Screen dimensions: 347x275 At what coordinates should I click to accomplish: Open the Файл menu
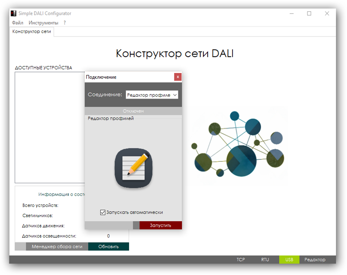pos(17,23)
